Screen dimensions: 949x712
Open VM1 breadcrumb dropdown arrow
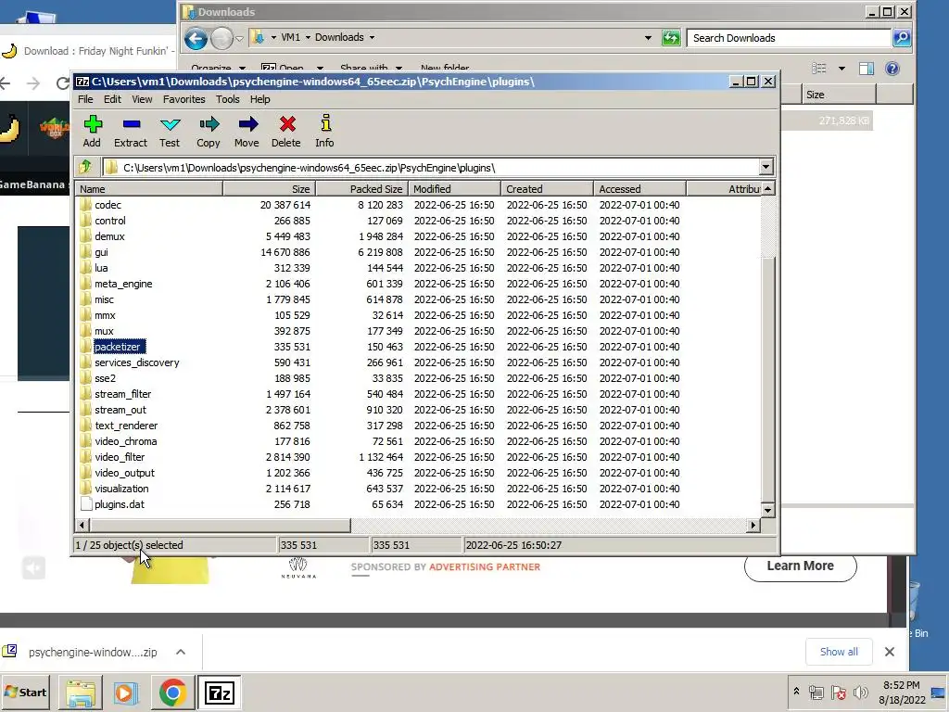click(x=308, y=37)
